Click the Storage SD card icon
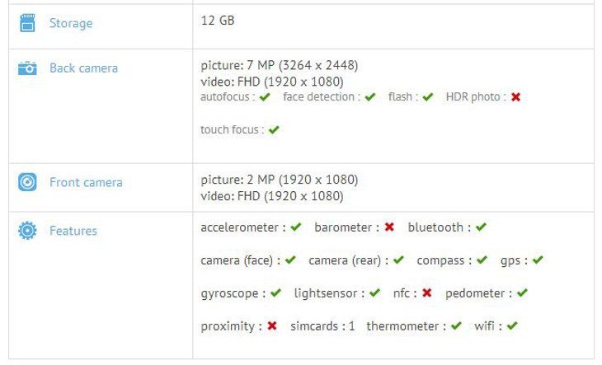The width and height of the screenshot is (602, 365). pyautogui.click(x=27, y=22)
